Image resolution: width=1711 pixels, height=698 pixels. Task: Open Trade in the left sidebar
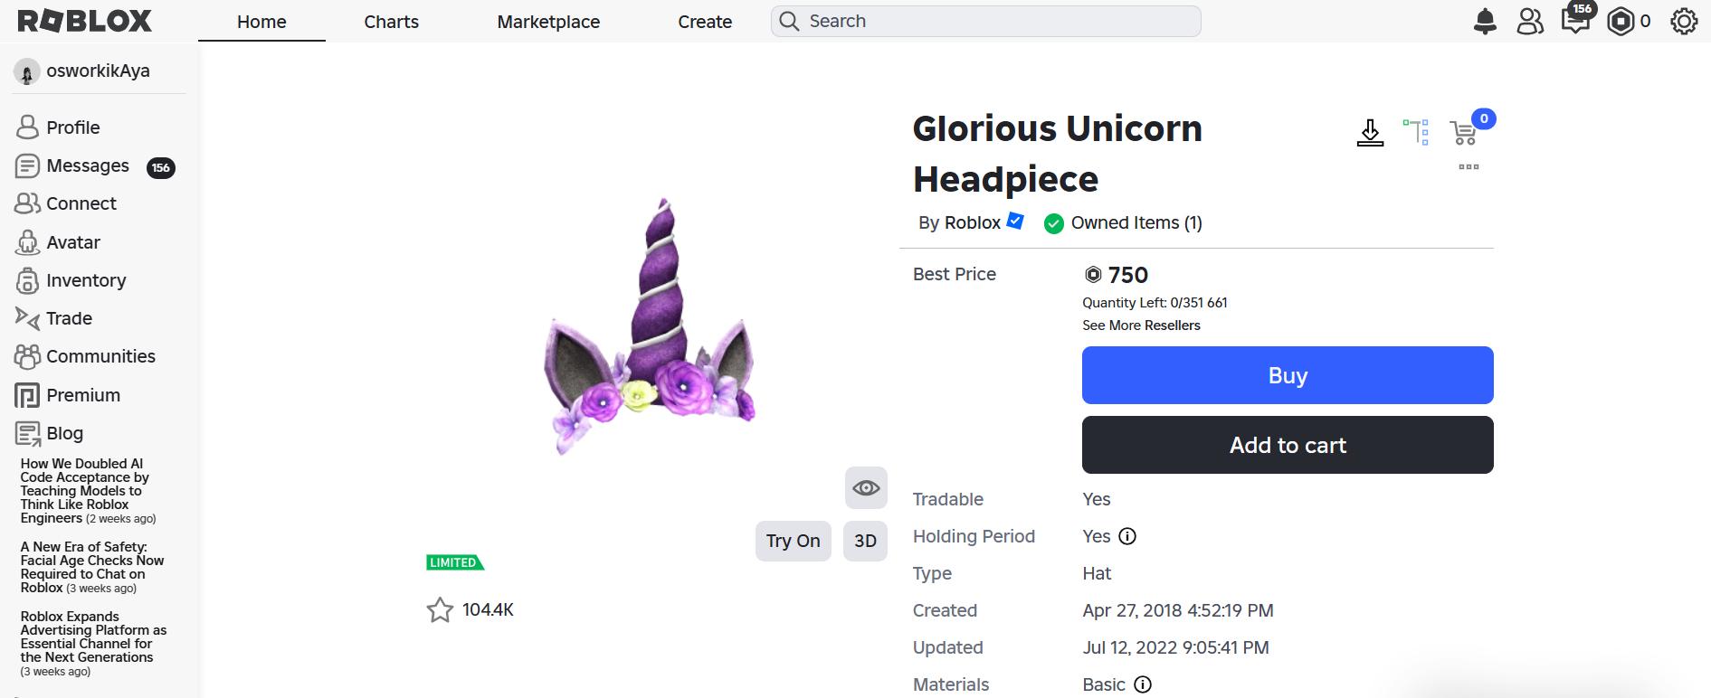pos(69,318)
